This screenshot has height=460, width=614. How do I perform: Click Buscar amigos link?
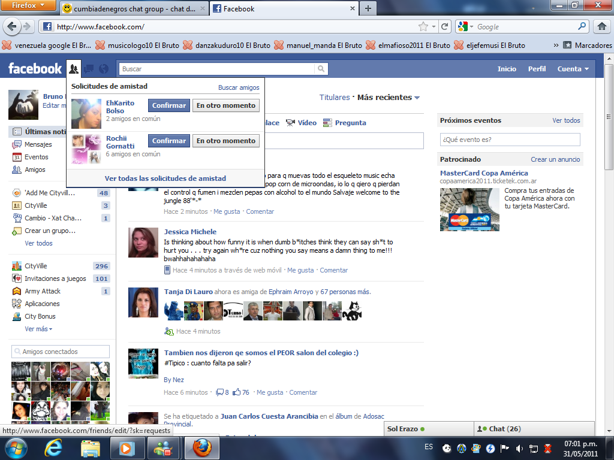pyautogui.click(x=239, y=87)
